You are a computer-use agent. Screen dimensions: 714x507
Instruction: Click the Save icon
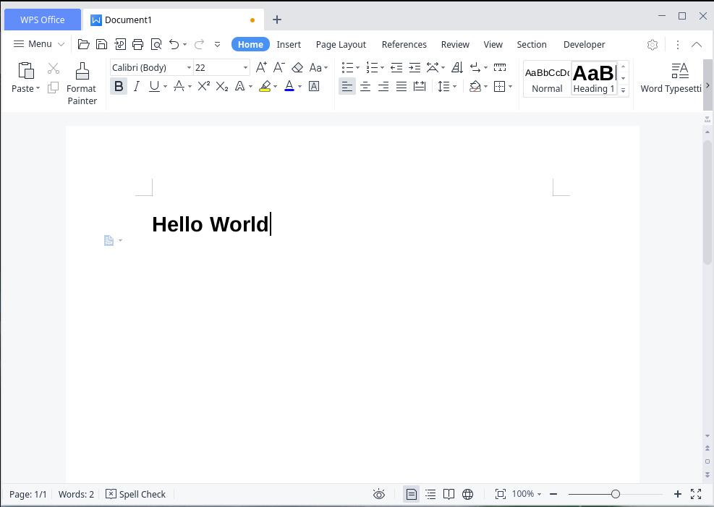click(x=101, y=44)
